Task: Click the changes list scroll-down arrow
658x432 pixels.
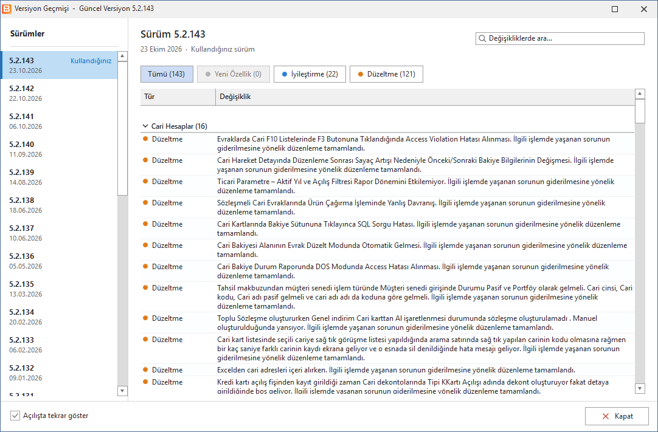Action: (640, 388)
